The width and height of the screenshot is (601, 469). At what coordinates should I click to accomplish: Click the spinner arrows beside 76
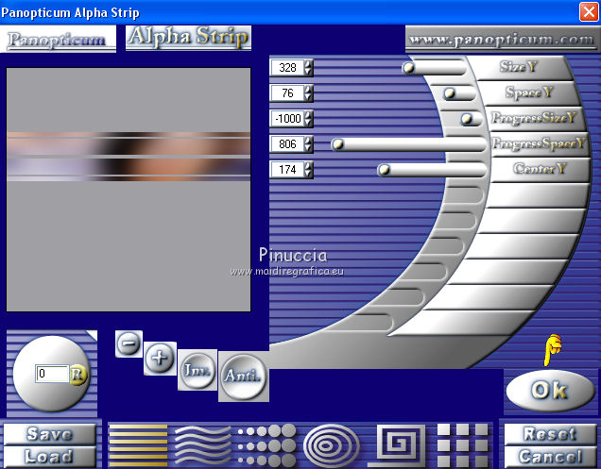(309, 93)
